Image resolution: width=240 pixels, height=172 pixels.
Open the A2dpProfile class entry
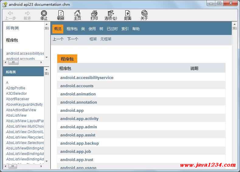16,88
